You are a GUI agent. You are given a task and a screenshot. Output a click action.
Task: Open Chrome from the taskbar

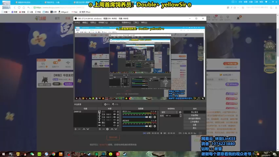(54, 154)
